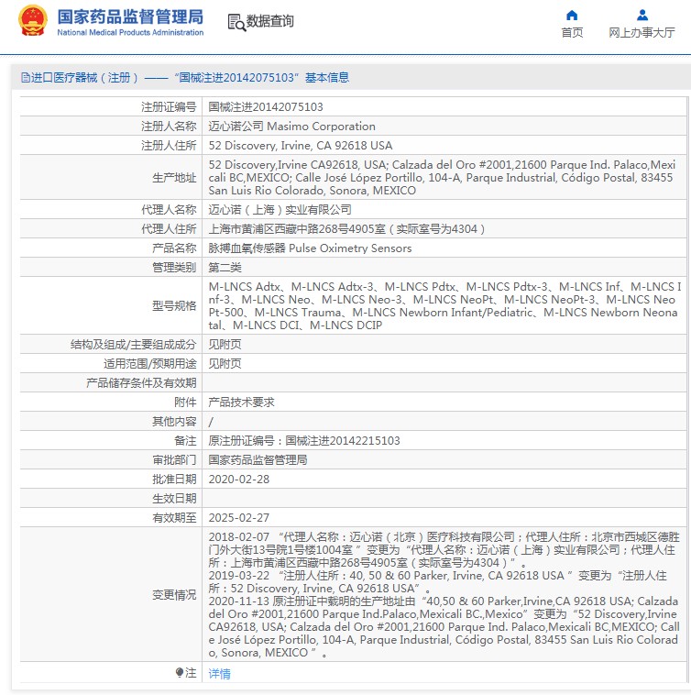Click the 批准日期 label

[174, 480]
